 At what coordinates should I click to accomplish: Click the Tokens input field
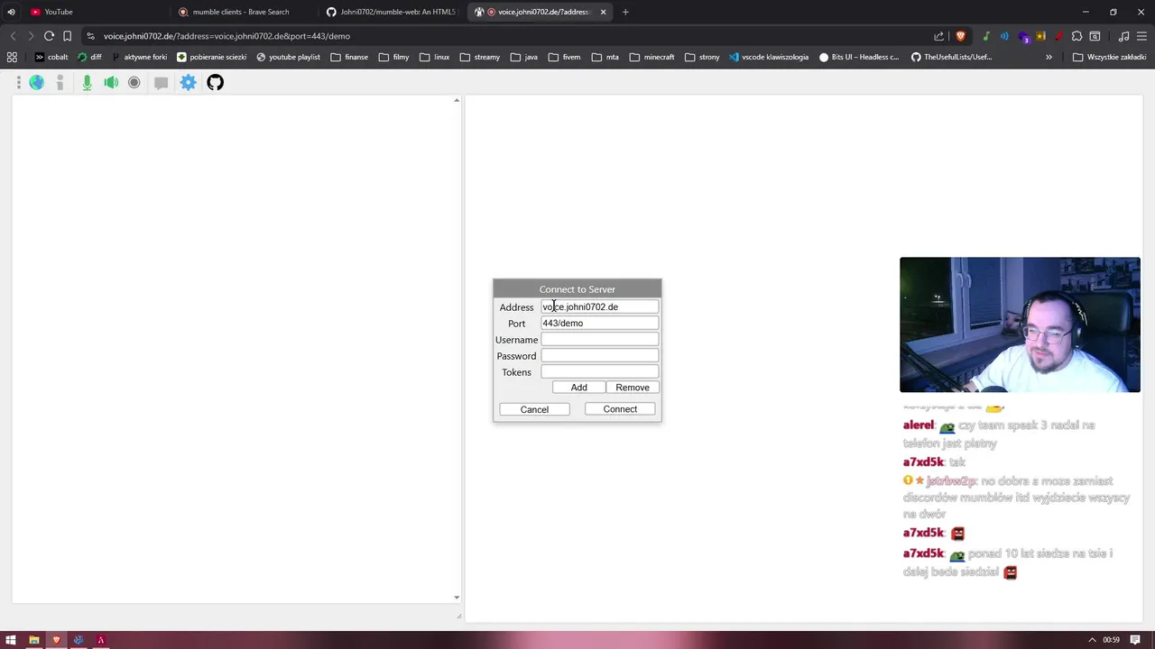tap(599, 371)
